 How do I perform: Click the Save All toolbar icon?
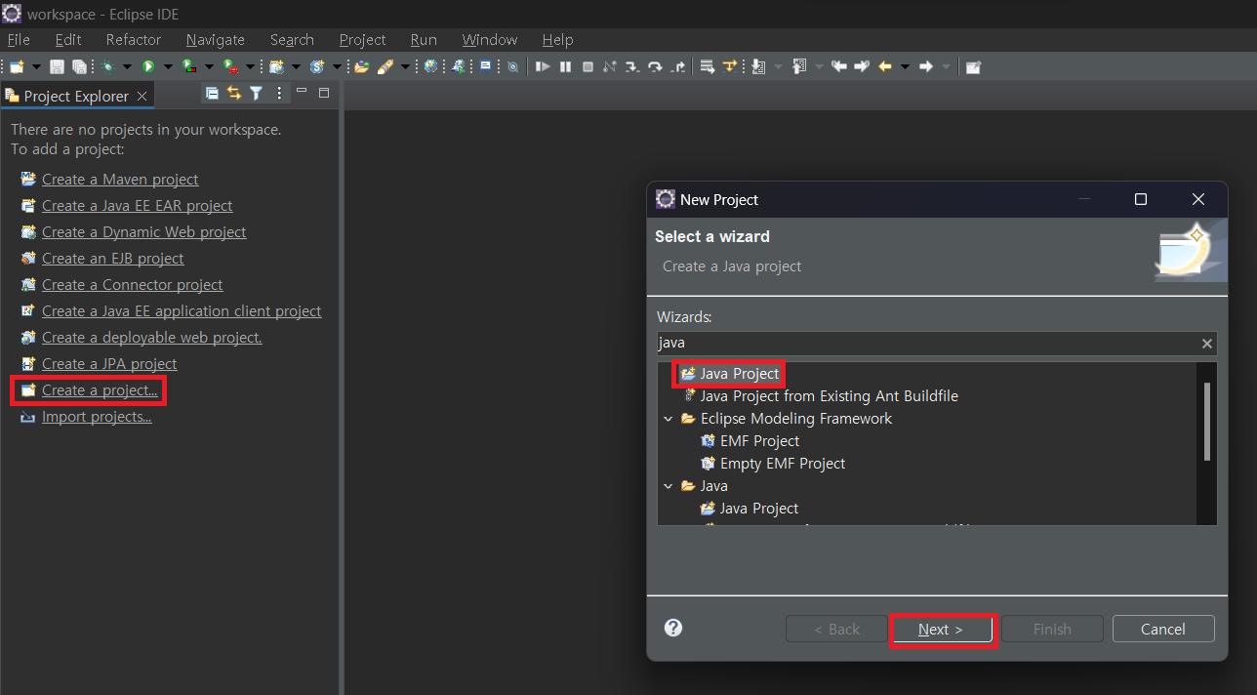(79, 66)
